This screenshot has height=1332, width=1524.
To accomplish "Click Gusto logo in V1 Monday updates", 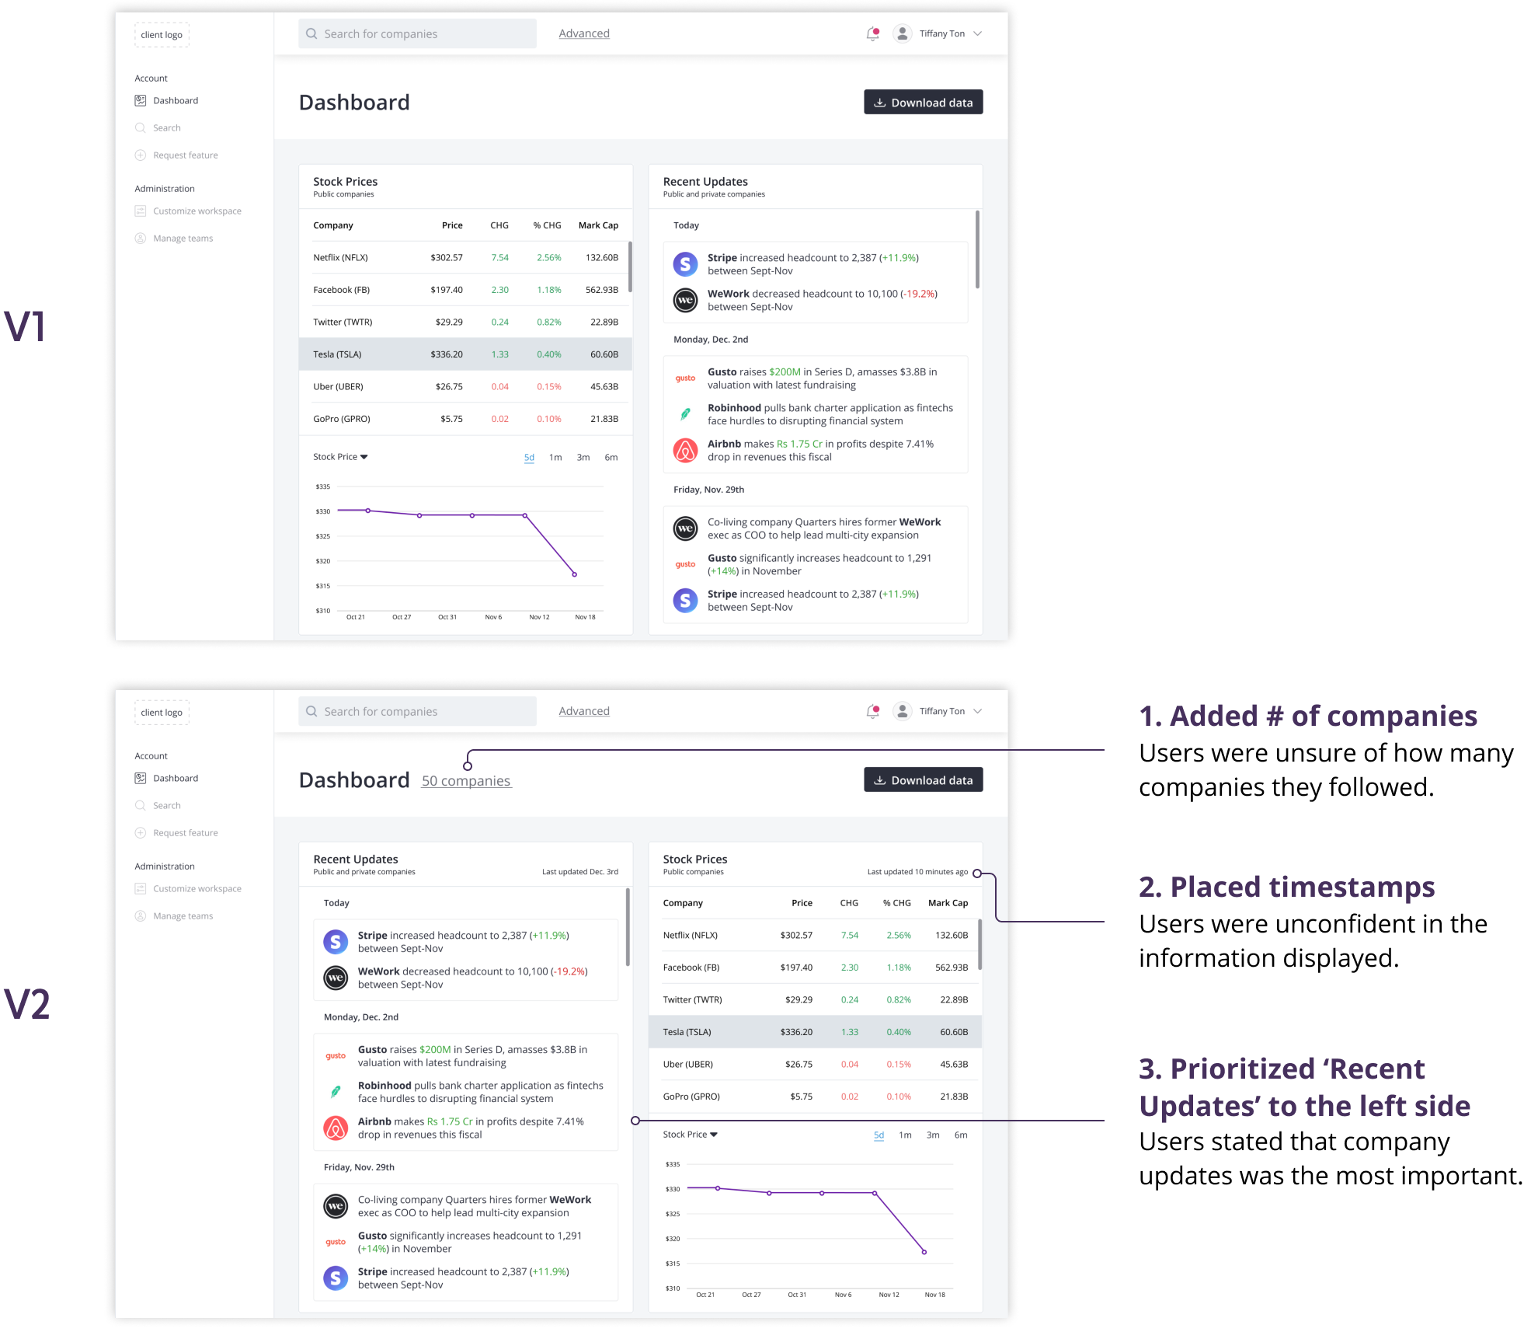I will (685, 378).
